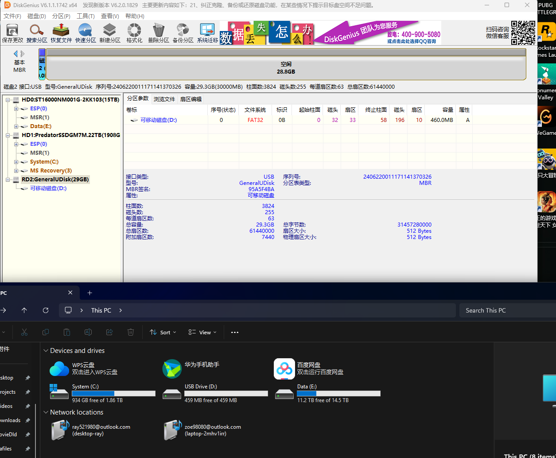
Task: Add a new File Explorer tab
Action: click(x=89, y=293)
